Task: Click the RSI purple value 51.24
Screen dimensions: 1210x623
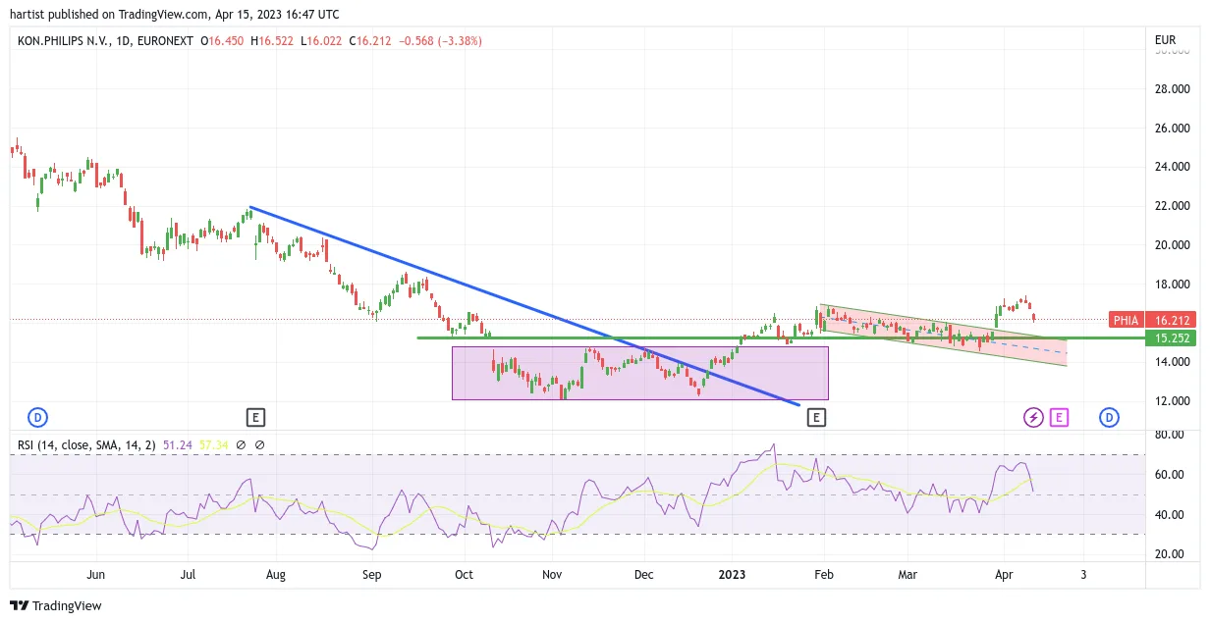Action: 183,445
